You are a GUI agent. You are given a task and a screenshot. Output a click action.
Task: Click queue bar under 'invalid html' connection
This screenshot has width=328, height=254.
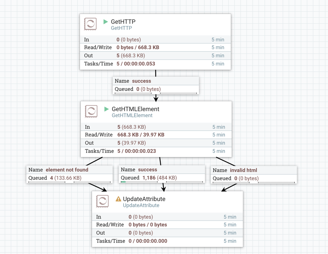[254, 182]
